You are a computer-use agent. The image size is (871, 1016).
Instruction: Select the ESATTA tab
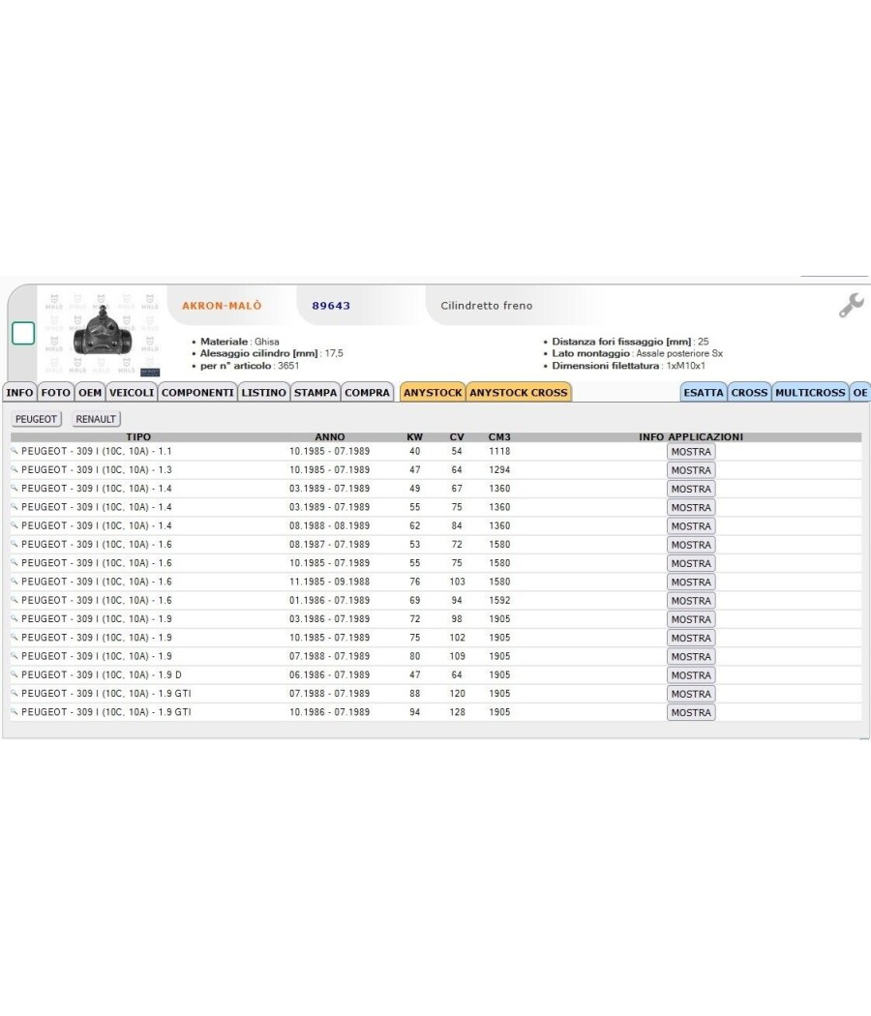704,392
